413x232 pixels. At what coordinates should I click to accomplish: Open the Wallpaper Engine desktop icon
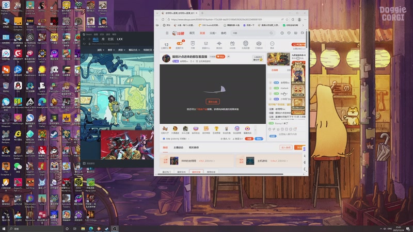6,5
